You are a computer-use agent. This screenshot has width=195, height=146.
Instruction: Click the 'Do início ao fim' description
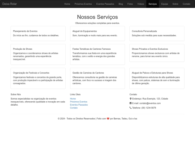pyautogui.click(x=36, y=35)
